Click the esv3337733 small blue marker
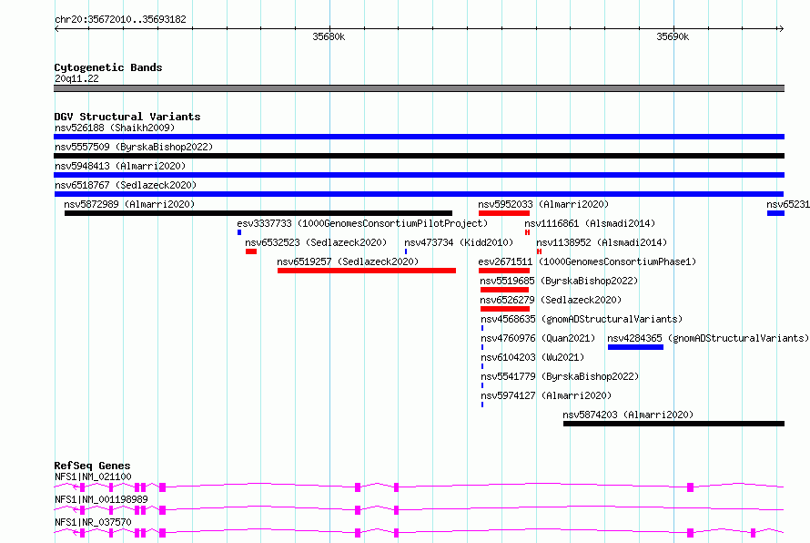Screen dimensions: 810x543 239,232
